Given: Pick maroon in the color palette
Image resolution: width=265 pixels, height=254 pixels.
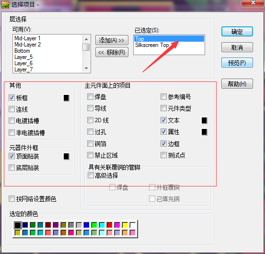Looking at the screenshot, I should [x=48, y=225].
